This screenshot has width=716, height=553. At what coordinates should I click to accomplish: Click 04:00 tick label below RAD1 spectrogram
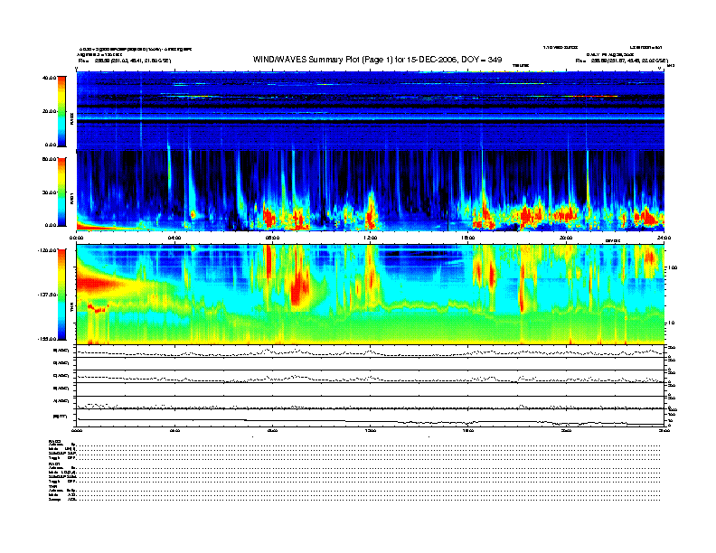point(174,238)
